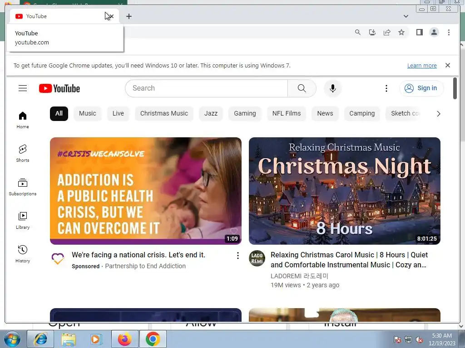Click Chrome zoom magnifier icon in address bar
This screenshot has height=348, width=465.
pos(358,32)
